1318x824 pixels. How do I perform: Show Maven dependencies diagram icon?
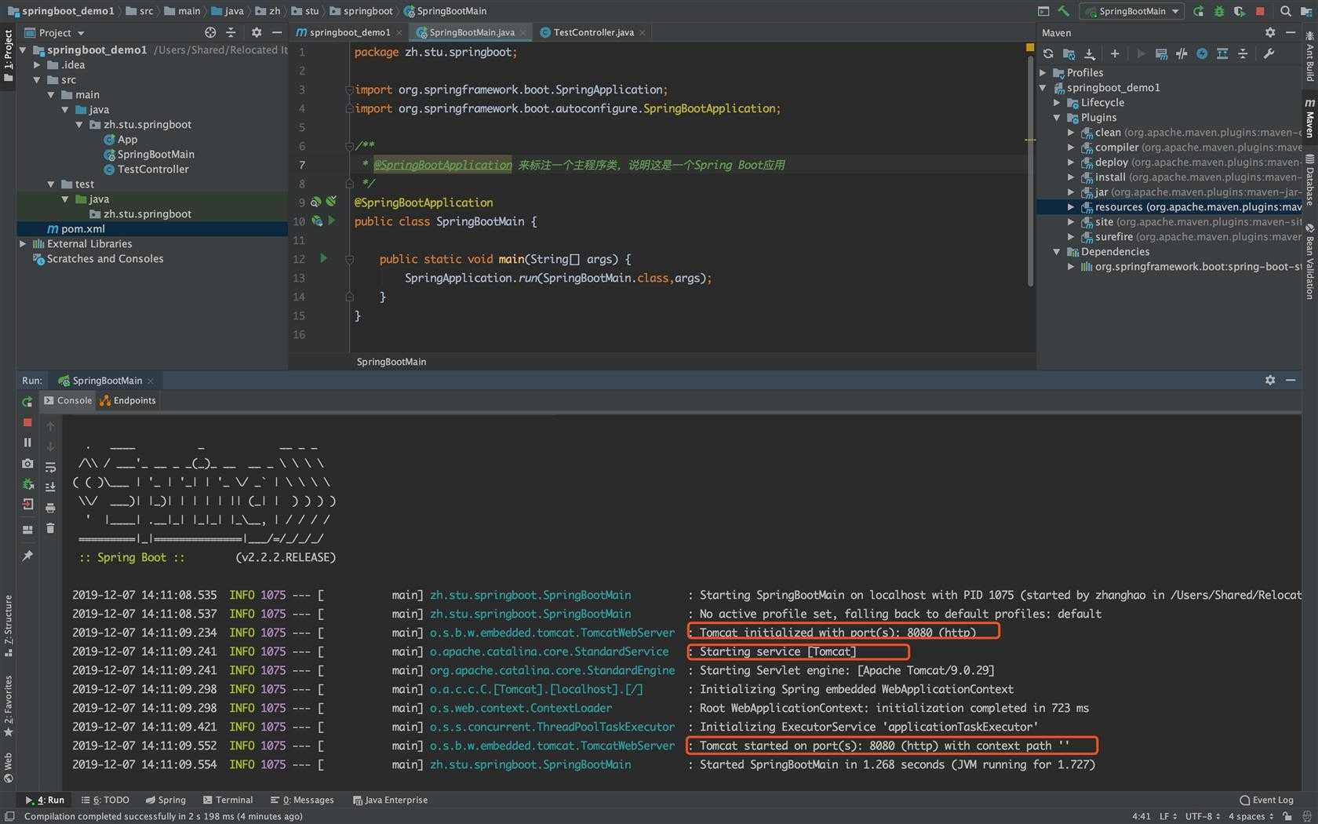1222,53
